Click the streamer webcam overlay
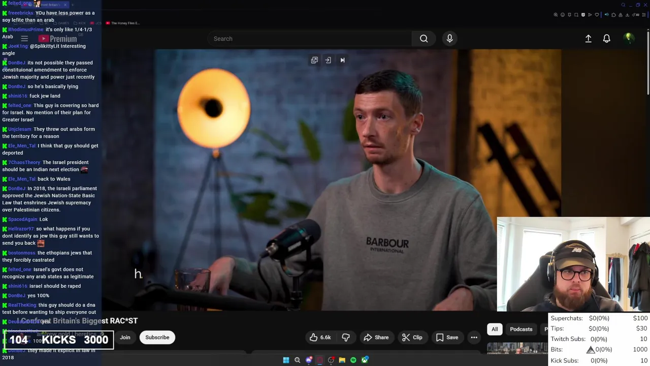This screenshot has width=650, height=366. pos(573,264)
